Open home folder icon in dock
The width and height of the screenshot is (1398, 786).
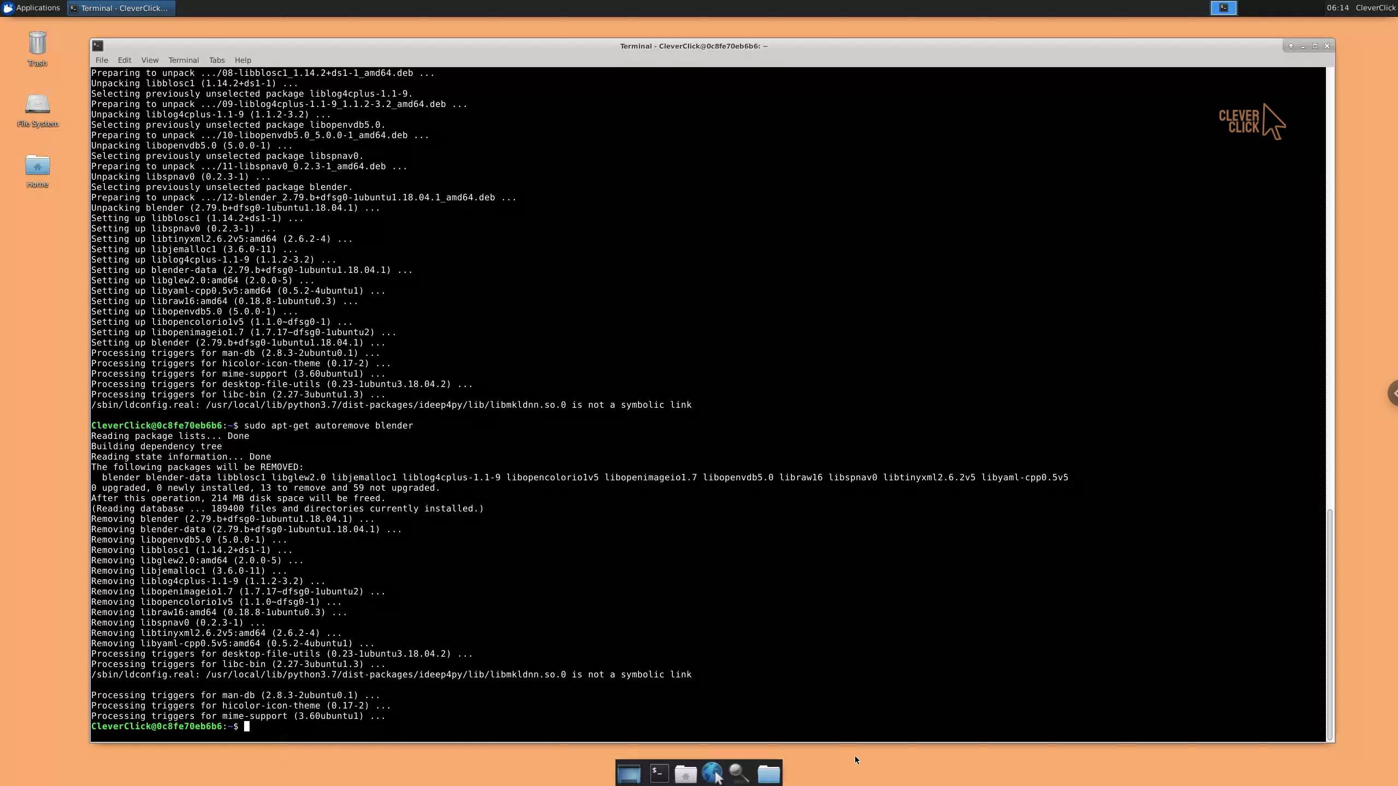pyautogui.click(x=686, y=773)
